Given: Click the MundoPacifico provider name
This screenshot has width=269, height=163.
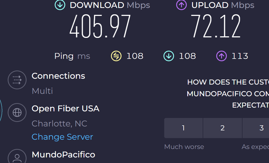Looking at the screenshot, I should (x=63, y=155).
